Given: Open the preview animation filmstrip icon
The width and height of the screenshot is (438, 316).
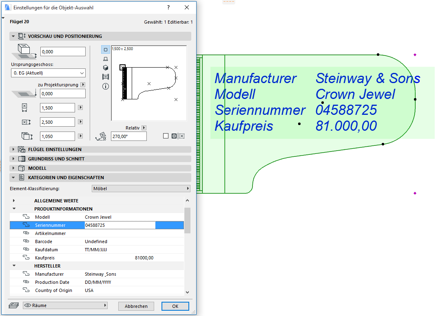Looking at the screenshot, I should [x=105, y=77].
